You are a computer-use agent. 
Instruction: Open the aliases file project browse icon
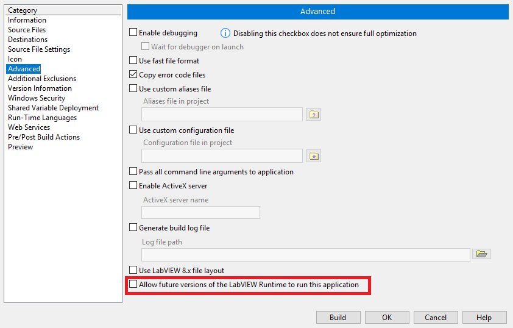pos(313,115)
